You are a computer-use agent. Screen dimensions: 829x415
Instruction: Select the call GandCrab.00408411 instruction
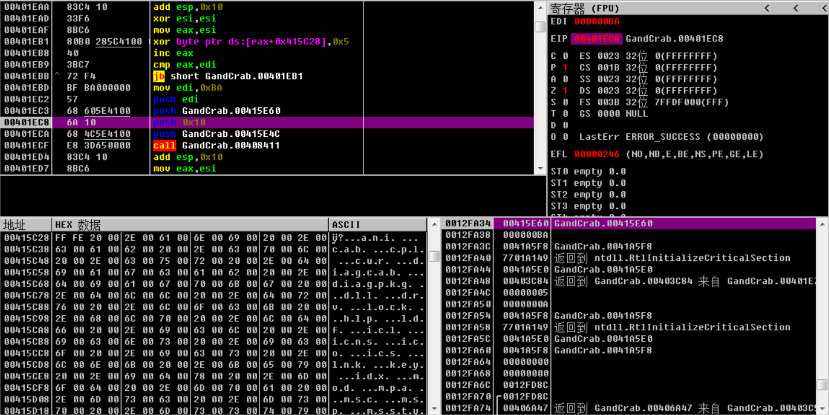tap(267, 145)
